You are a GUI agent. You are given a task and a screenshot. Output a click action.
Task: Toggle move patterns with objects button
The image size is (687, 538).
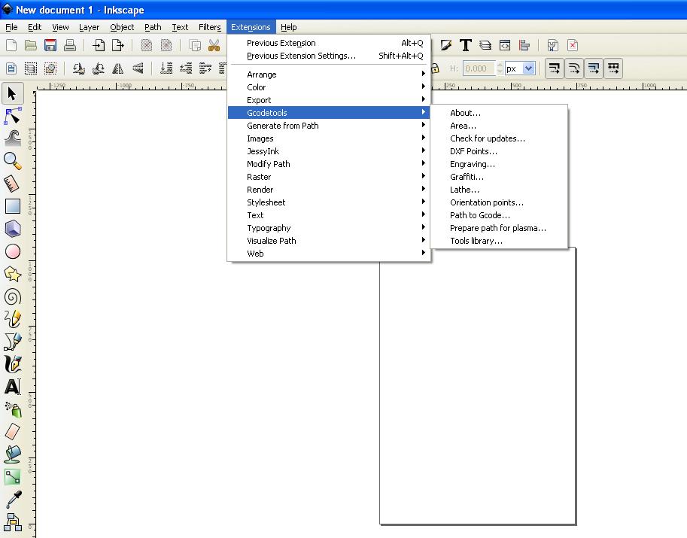point(613,68)
